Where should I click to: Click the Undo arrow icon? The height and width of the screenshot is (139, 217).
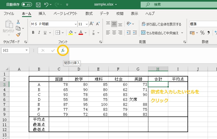(47, 5)
